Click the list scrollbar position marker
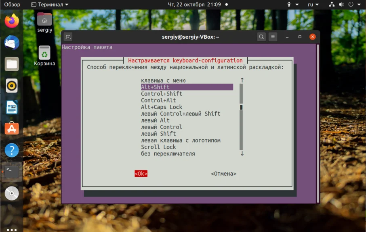Viewport: 366px width, 232px height. (x=241, y=107)
